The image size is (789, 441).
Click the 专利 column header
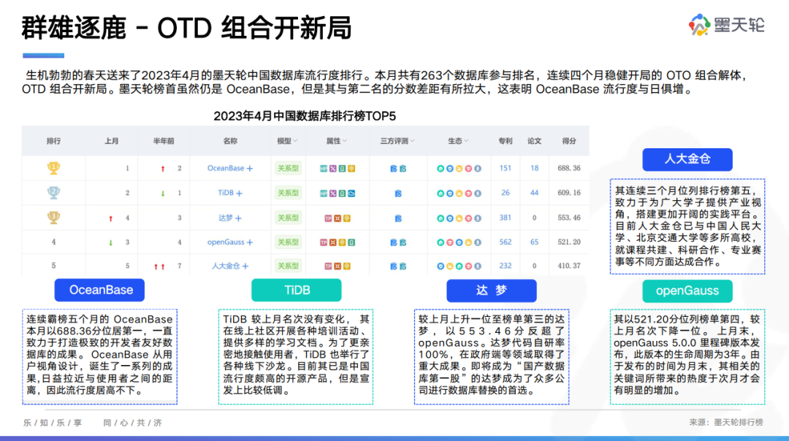(506, 142)
